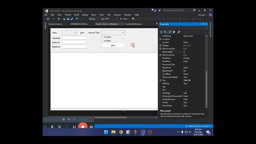The image size is (256, 144).
Task: Click the microphone recorder taskbar icon
Action: (x=135, y=132)
